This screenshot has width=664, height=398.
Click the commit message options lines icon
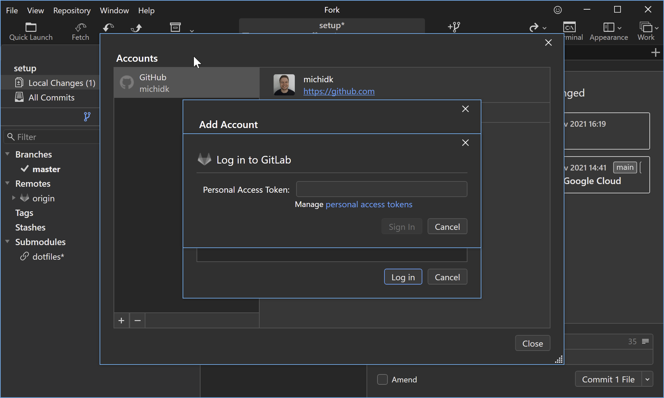[645, 341]
